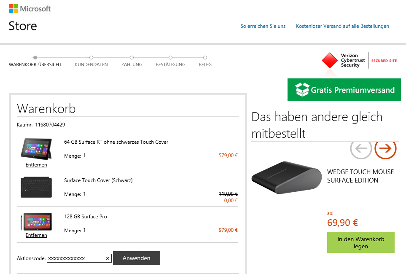Image resolution: width=406 pixels, height=274 pixels.
Task: Remove the 128 GB Surface Pro item
Action: pyautogui.click(x=36, y=235)
